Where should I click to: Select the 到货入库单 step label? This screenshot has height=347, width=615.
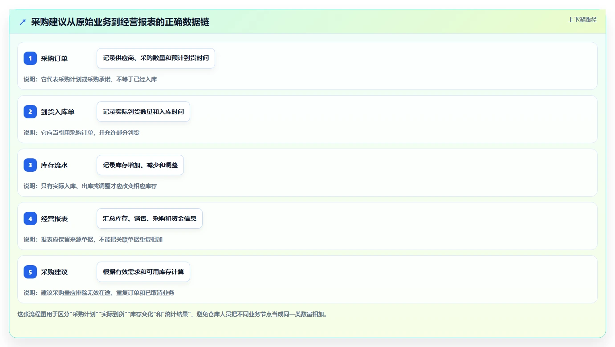point(58,112)
